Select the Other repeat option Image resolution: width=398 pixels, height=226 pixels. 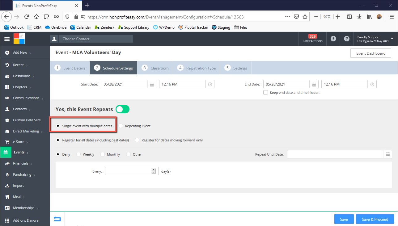[129, 154]
